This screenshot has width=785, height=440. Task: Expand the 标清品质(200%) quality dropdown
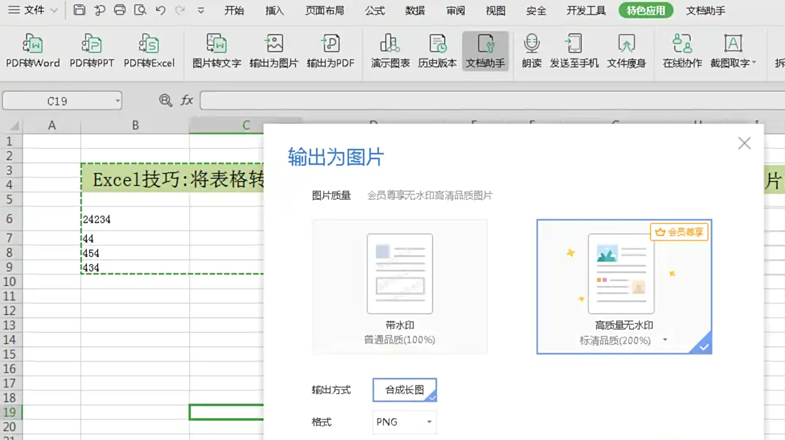(x=665, y=340)
